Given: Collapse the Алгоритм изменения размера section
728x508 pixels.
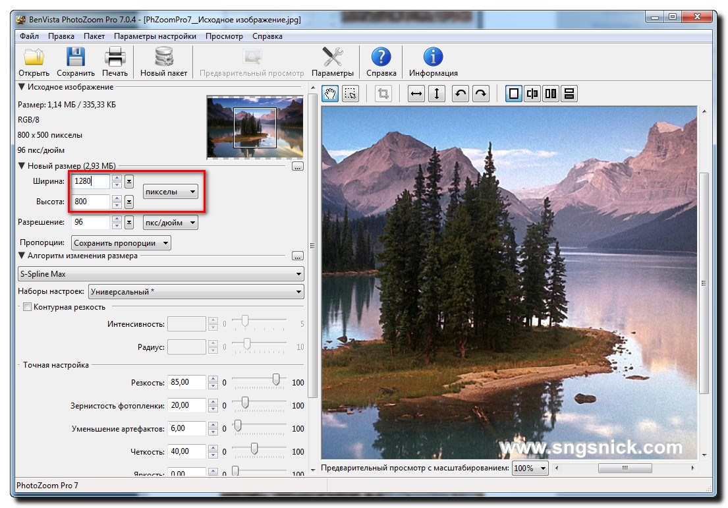Looking at the screenshot, I should (21, 256).
